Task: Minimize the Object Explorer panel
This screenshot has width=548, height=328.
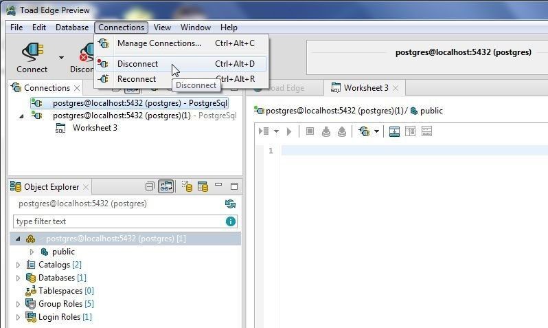Action: click(218, 184)
